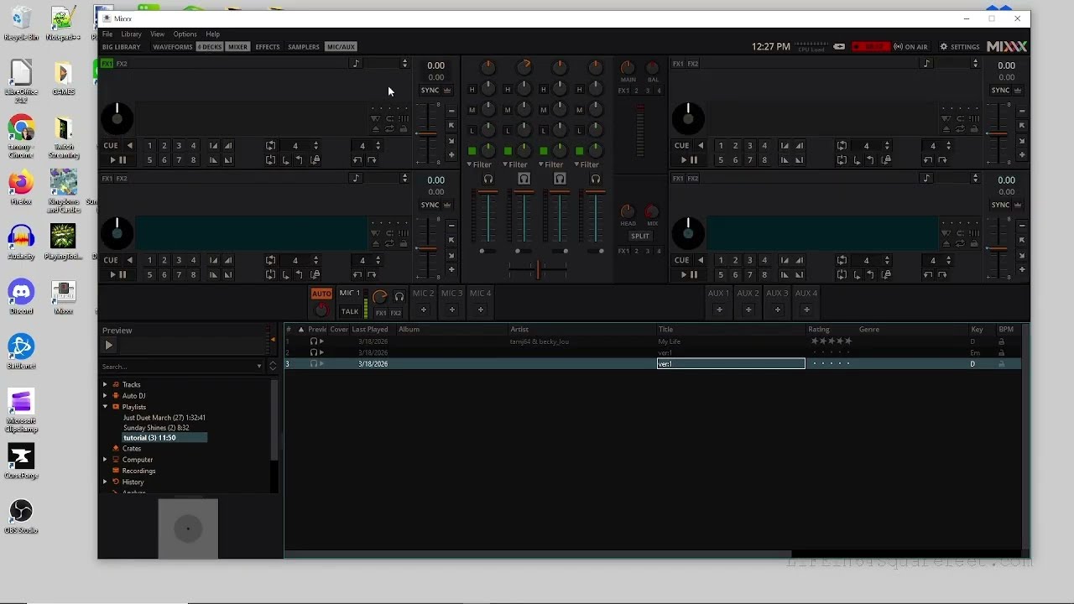The height and width of the screenshot is (604, 1074).
Task: Toggle repeat icon in top-left deck
Action: [x=389, y=129]
